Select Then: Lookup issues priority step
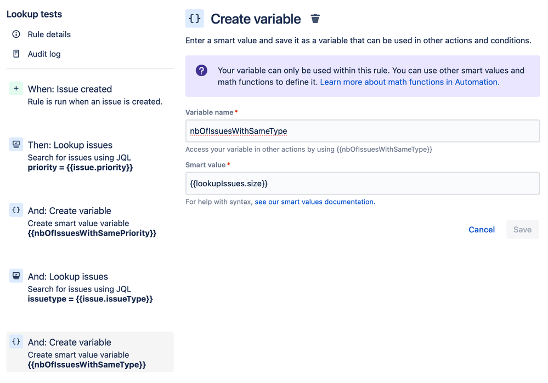The height and width of the screenshot is (383, 548). pos(90,156)
